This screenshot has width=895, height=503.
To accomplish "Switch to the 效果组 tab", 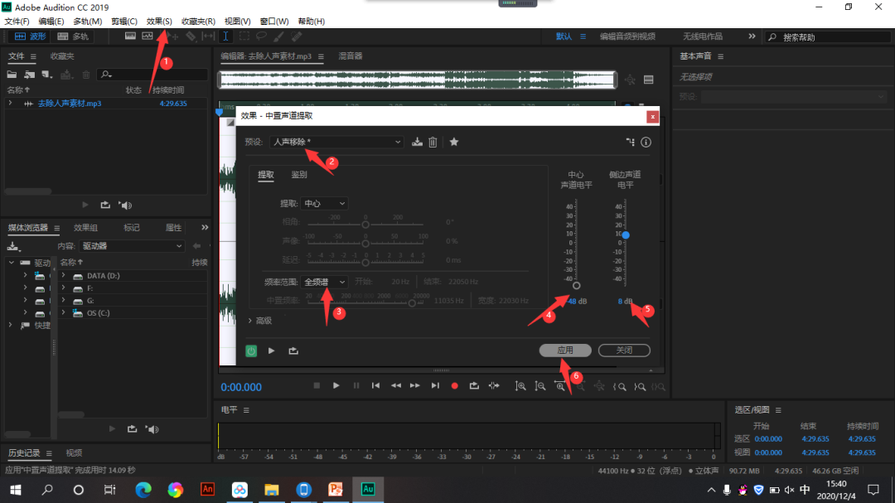I will (x=85, y=228).
